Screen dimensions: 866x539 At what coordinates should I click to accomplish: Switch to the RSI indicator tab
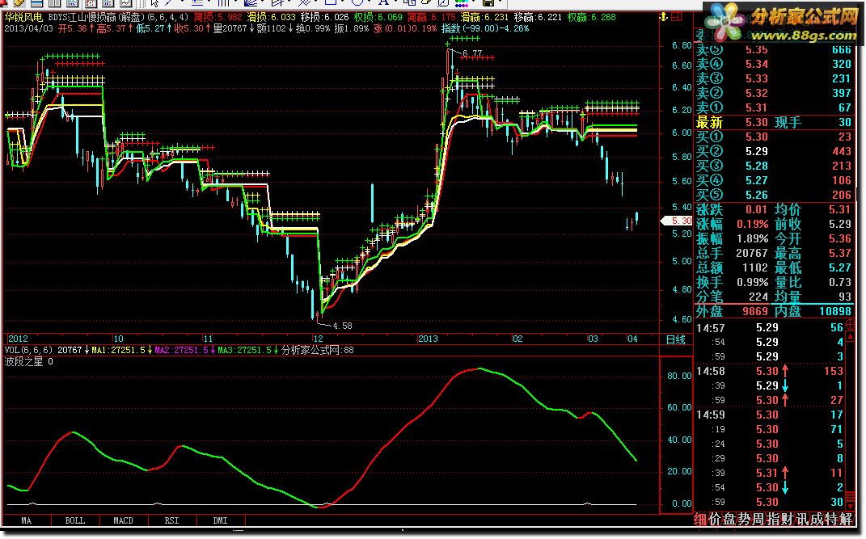tap(171, 520)
